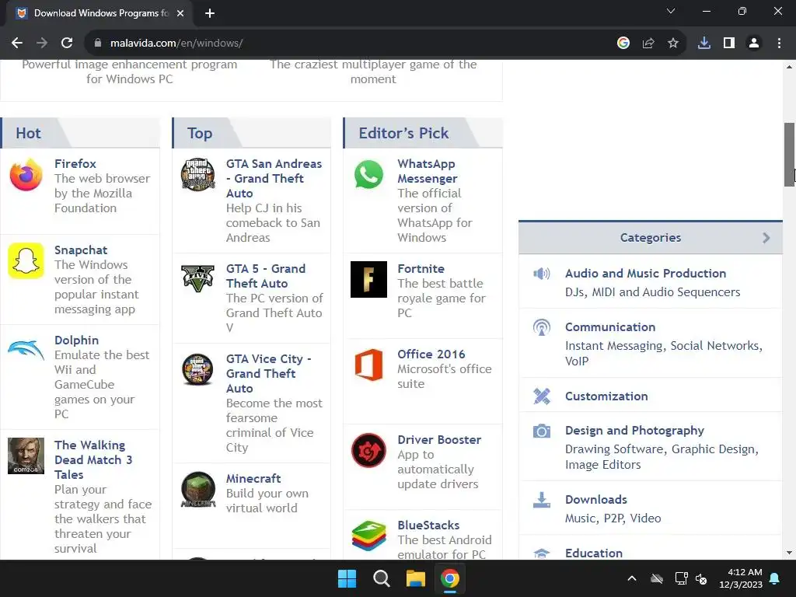Open the Office 2016 title link

click(431, 354)
